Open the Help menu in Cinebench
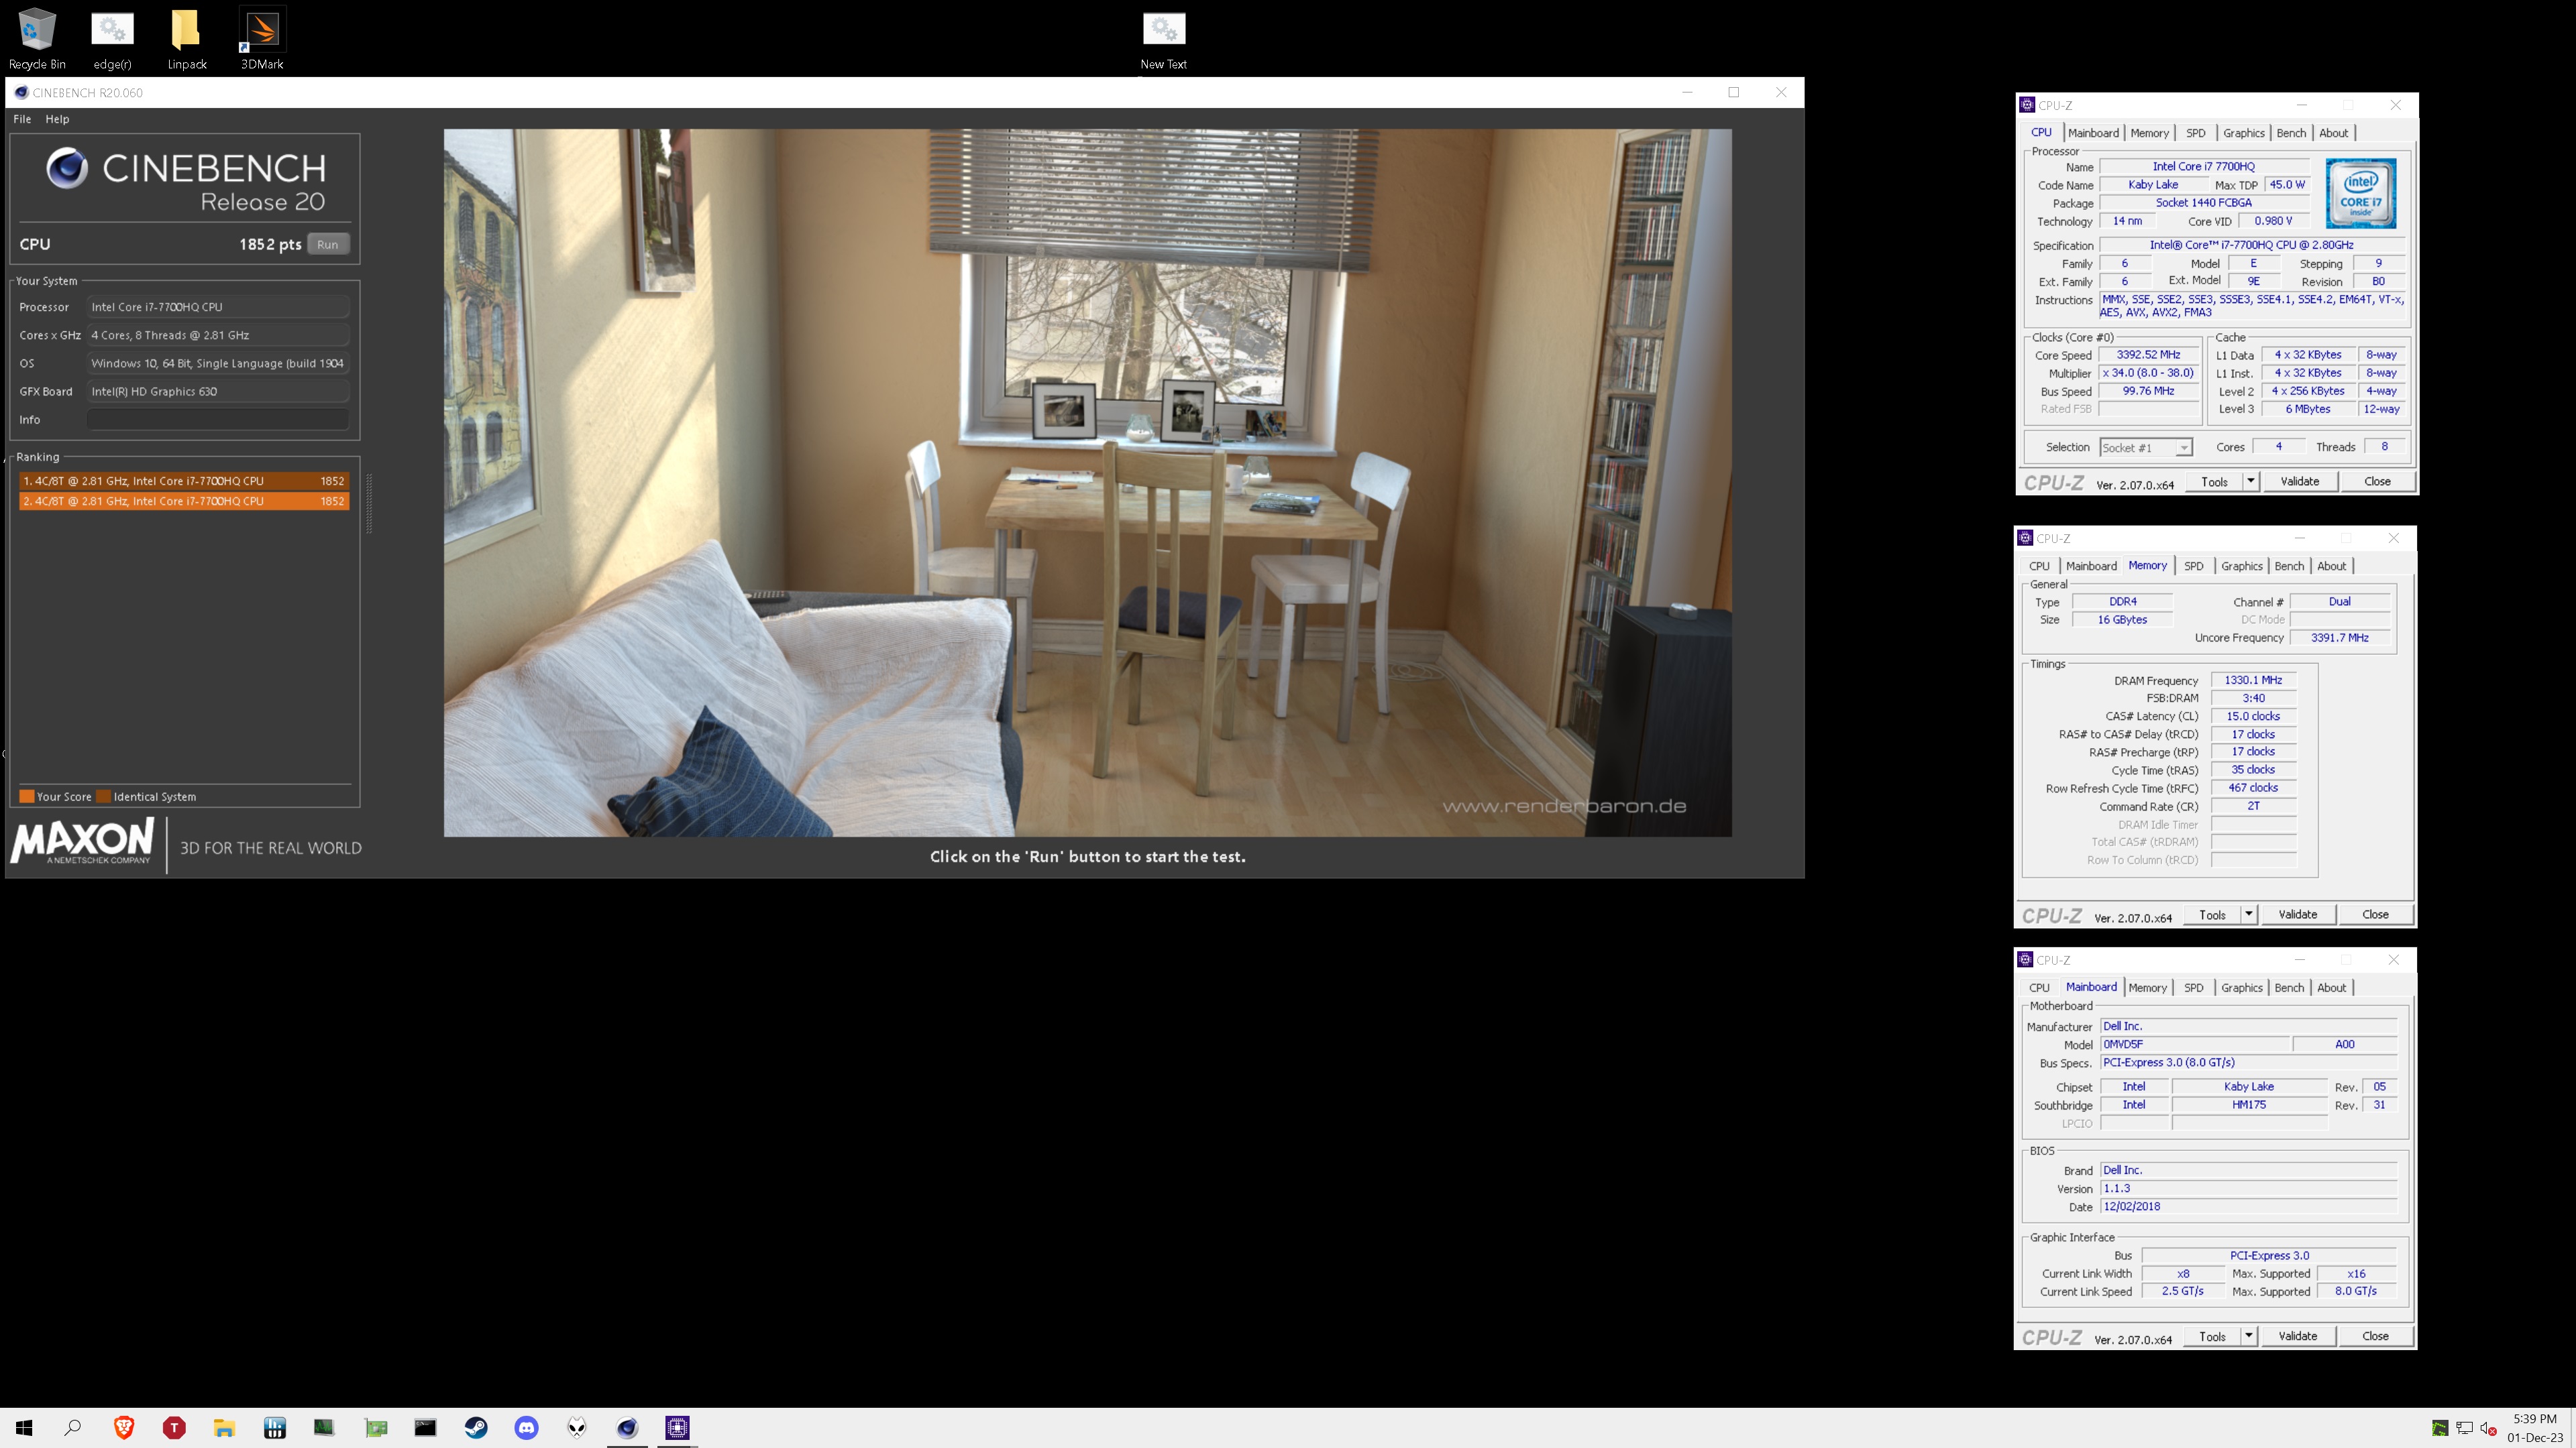Image resolution: width=2576 pixels, height=1448 pixels. (x=57, y=119)
